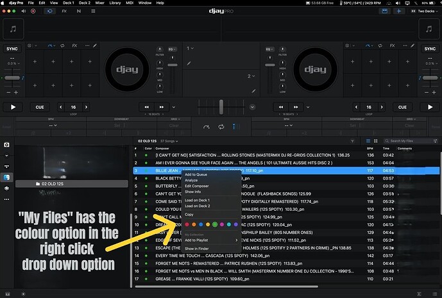Screen dimensions: 442x298
Task: Increase Deck 1 loop length with right arrow
Action: click(x=86, y=107)
